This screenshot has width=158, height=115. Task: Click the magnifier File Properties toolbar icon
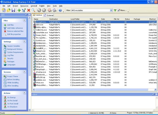(x=33, y=10)
